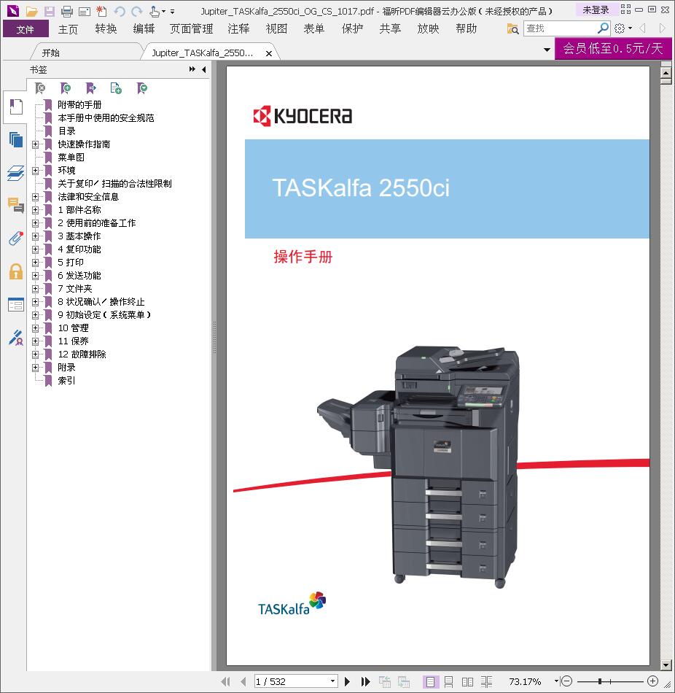Click the zoom out minus button
The width and height of the screenshot is (675, 693).
tap(568, 681)
